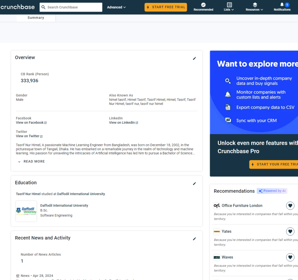298x280 pixels.
Task: Click the Recommendations heading
Action: coord(234,191)
